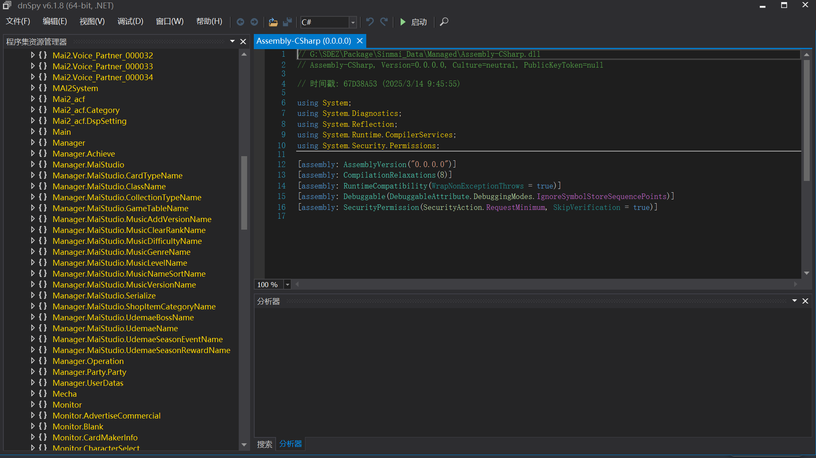The height and width of the screenshot is (458, 816).
Task: Click AssemblyVersion attribute link in code
Action: [x=375, y=164]
